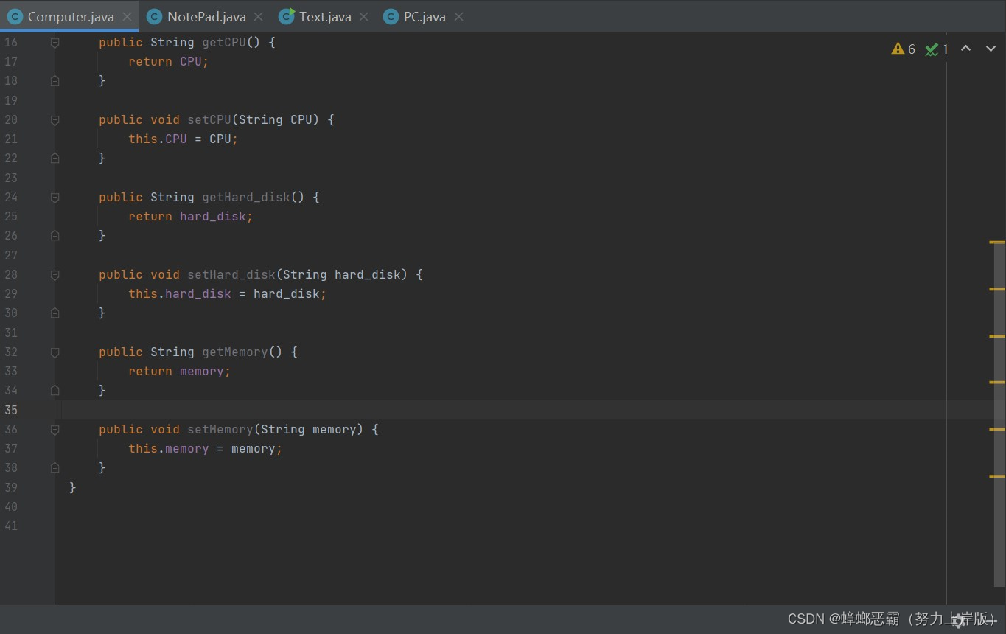Screen dimensions: 1006x634
Task: Click 'return CPU;' statement
Action: point(169,62)
